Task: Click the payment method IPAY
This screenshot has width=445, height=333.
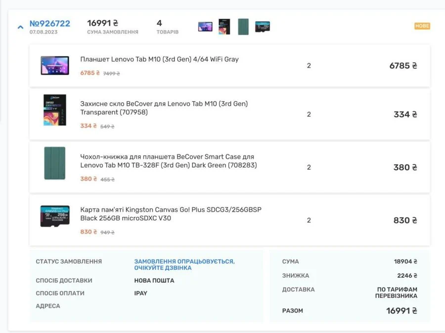Action: pyautogui.click(x=141, y=293)
